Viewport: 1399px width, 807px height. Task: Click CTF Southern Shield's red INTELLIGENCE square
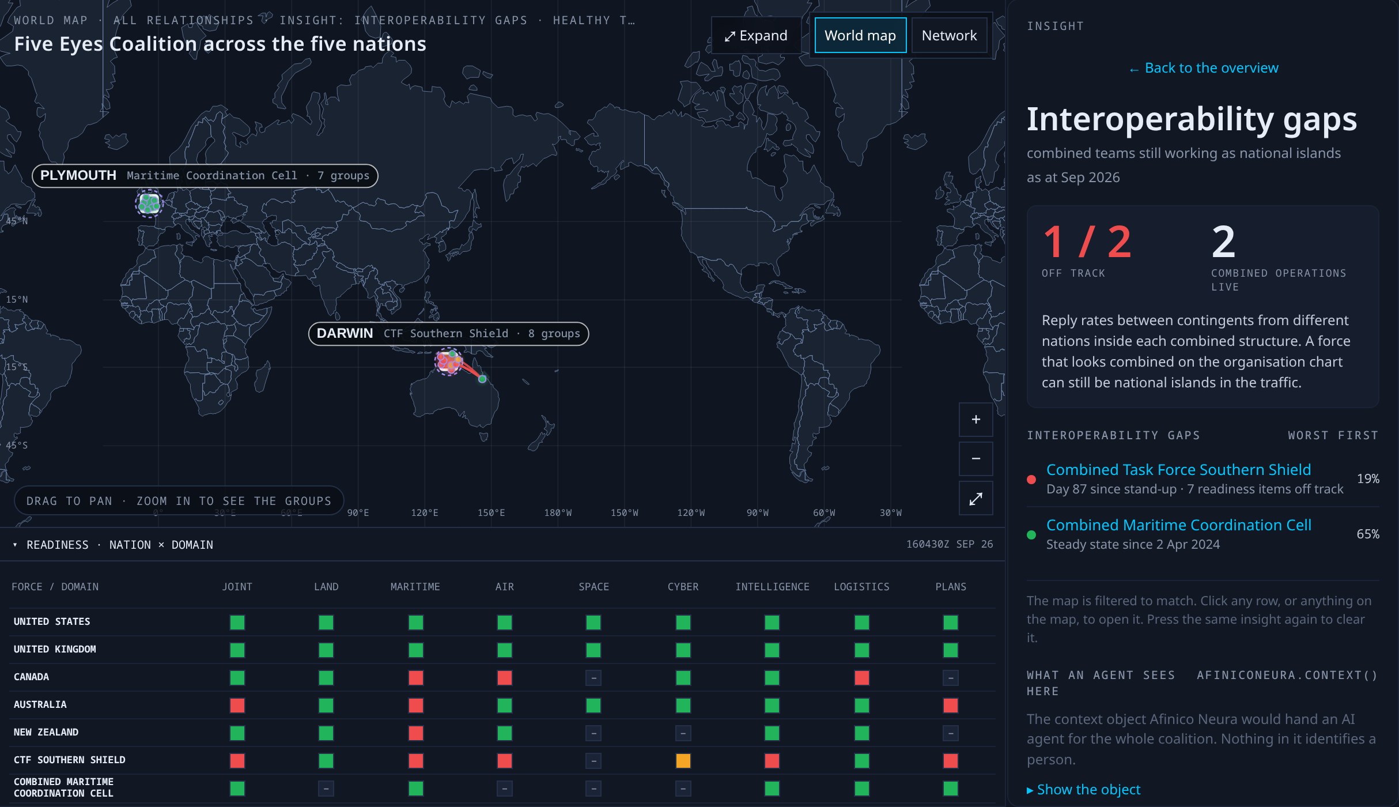(x=772, y=761)
